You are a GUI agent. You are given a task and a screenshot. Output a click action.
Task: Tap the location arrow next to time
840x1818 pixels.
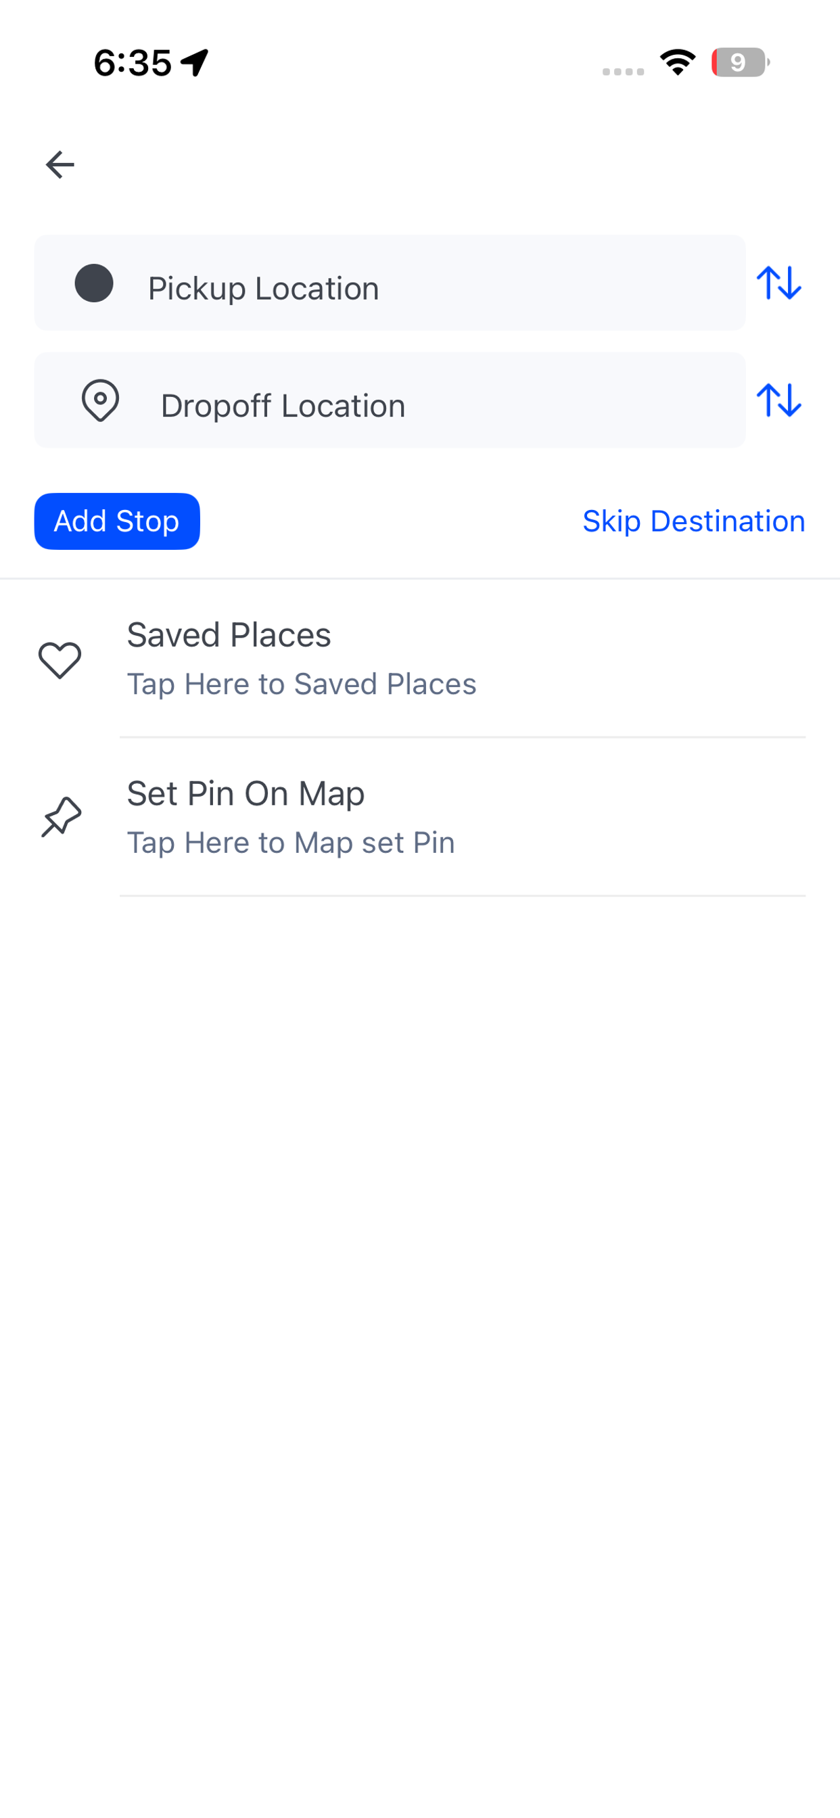click(x=195, y=62)
